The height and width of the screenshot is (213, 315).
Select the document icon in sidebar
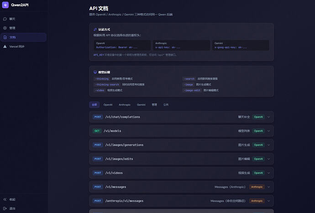coord(5,37)
